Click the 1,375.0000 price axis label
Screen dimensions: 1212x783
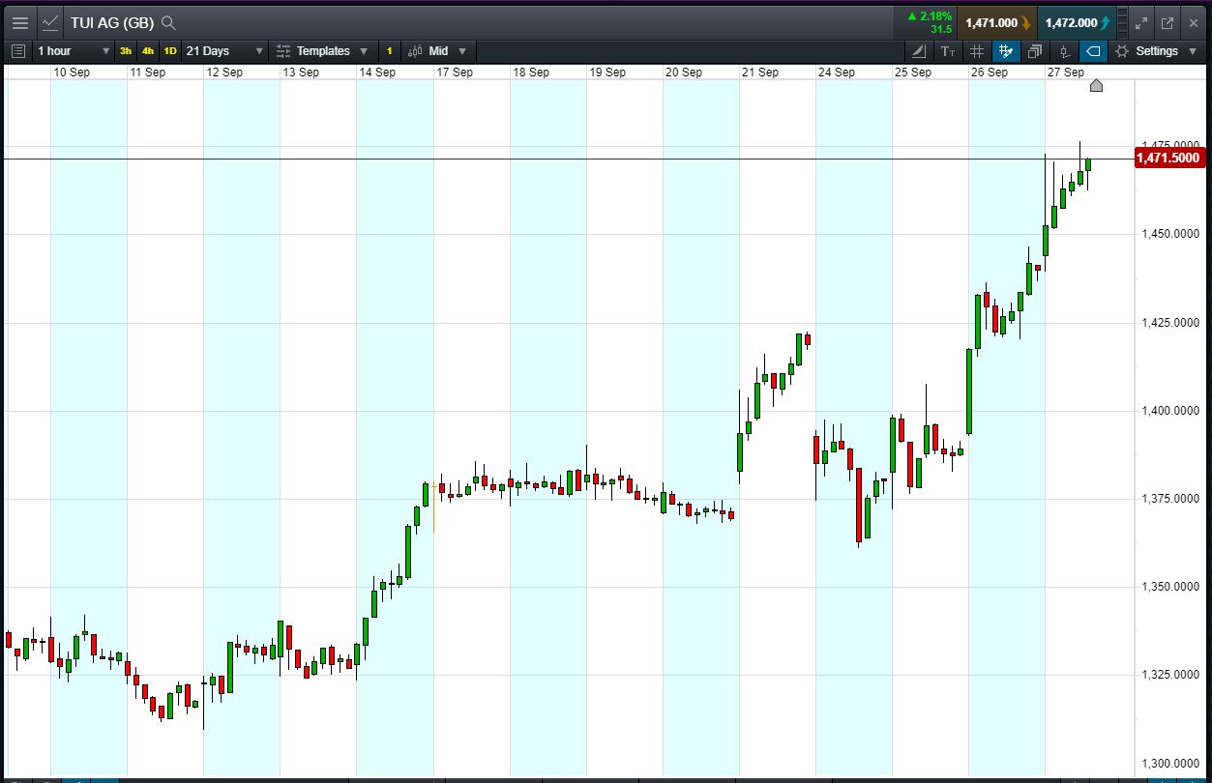1170,499
